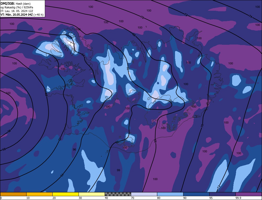The height and width of the screenshot is (200, 262).
Task: Click the '96' humidity value on map
Action: (74, 149)
